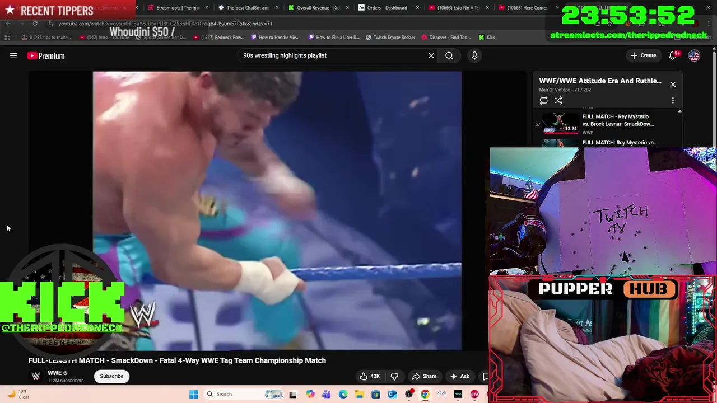Open WWE channel avatar
717x403 pixels.
pos(36,376)
